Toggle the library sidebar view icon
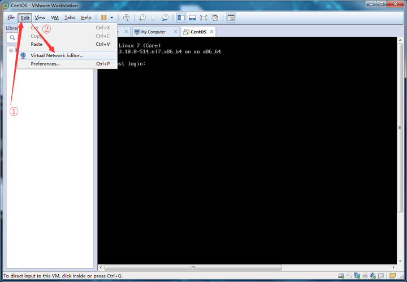The image size is (407, 282). [x=181, y=18]
